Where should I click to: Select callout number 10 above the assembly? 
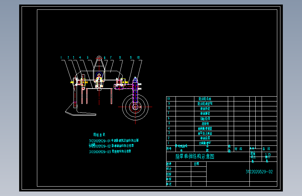coord(138,57)
